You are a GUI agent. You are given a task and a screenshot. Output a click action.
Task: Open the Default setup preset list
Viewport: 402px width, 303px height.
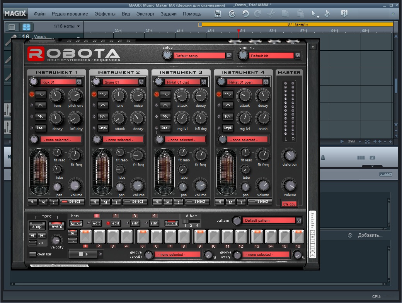(x=199, y=56)
